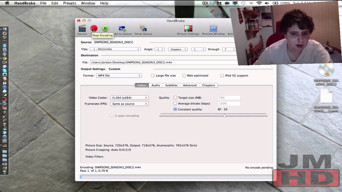Toggle the 2-pass encoding checkbox
Screen dimensions: 342x192
tap(112, 116)
